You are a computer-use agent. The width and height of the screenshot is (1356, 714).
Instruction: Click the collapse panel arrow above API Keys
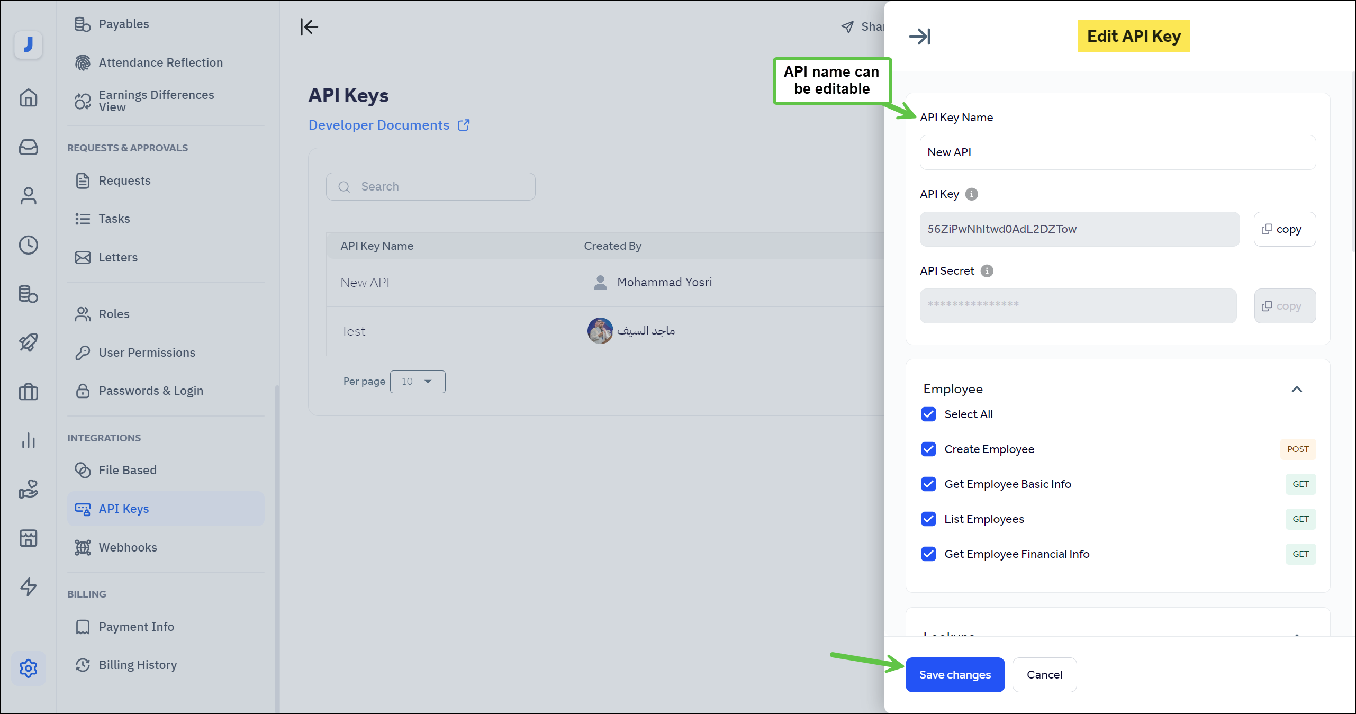309,26
